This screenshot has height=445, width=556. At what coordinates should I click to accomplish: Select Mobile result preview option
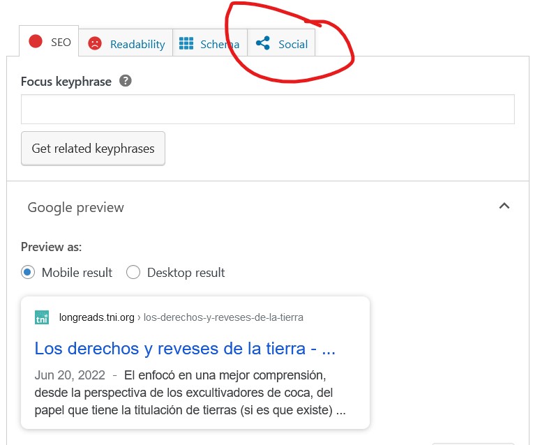[28, 272]
